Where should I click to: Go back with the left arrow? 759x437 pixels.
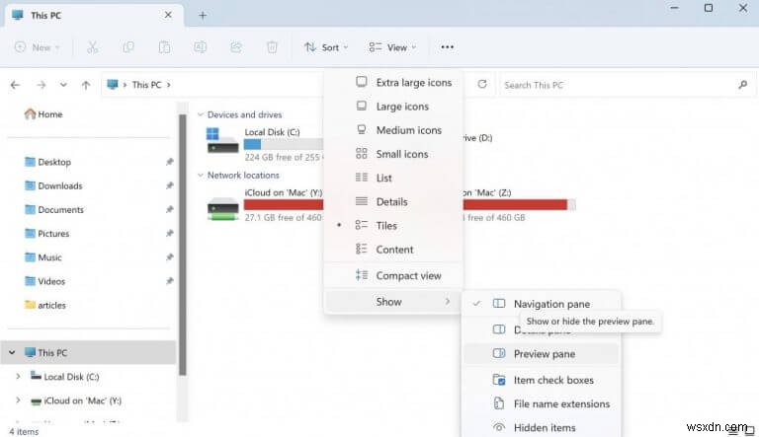click(x=16, y=85)
